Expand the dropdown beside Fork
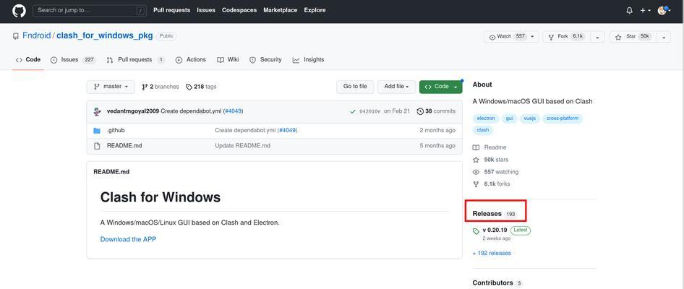This screenshot has height=289, width=684. point(597,37)
